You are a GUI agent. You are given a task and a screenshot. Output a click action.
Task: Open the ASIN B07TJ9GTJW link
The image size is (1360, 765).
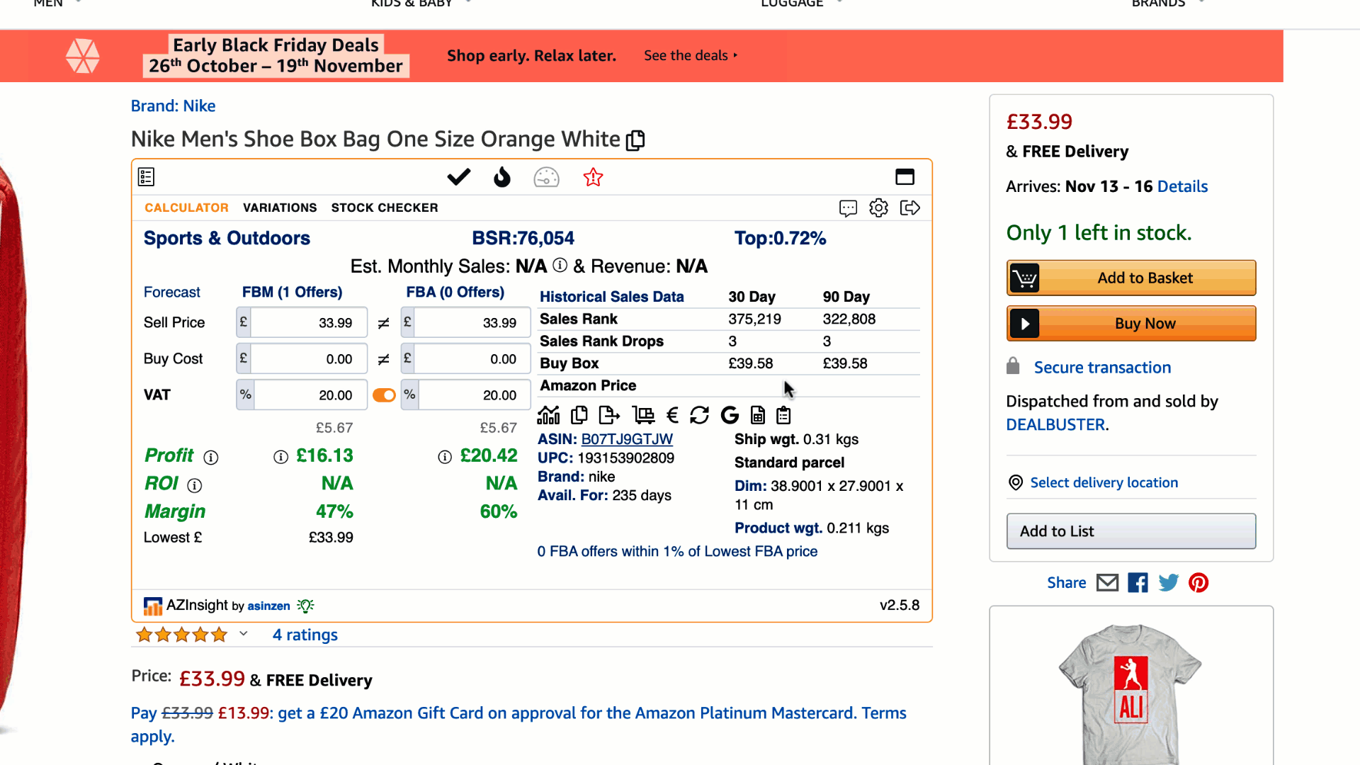pos(627,439)
